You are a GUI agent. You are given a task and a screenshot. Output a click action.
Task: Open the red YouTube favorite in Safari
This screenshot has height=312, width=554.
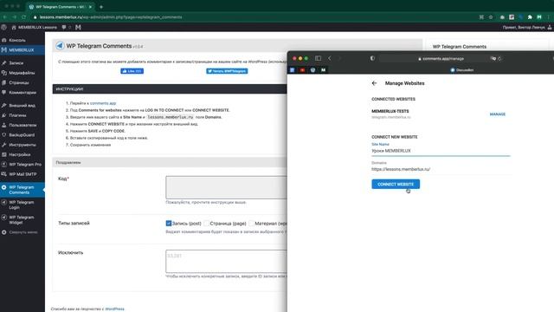pos(302,70)
